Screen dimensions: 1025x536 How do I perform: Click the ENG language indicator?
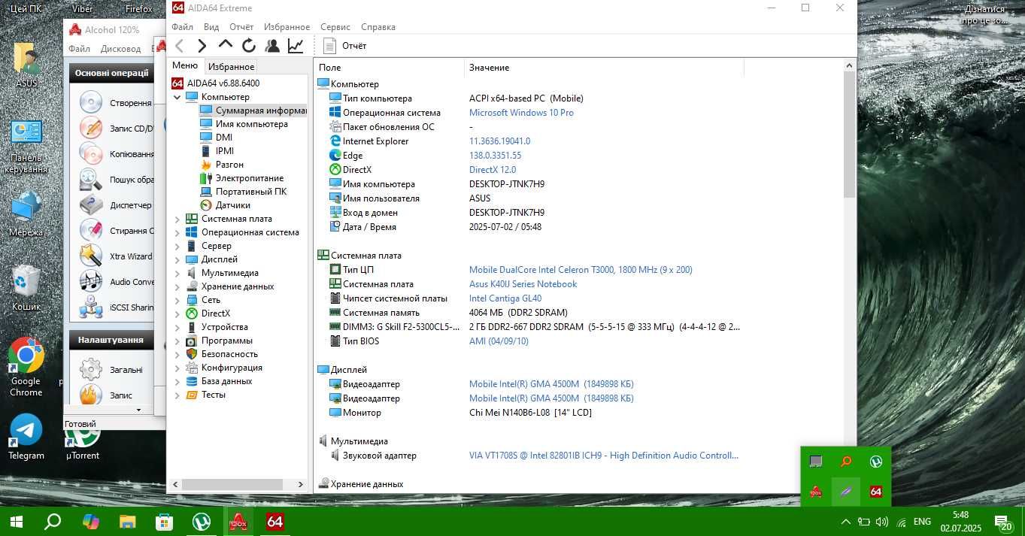click(922, 521)
